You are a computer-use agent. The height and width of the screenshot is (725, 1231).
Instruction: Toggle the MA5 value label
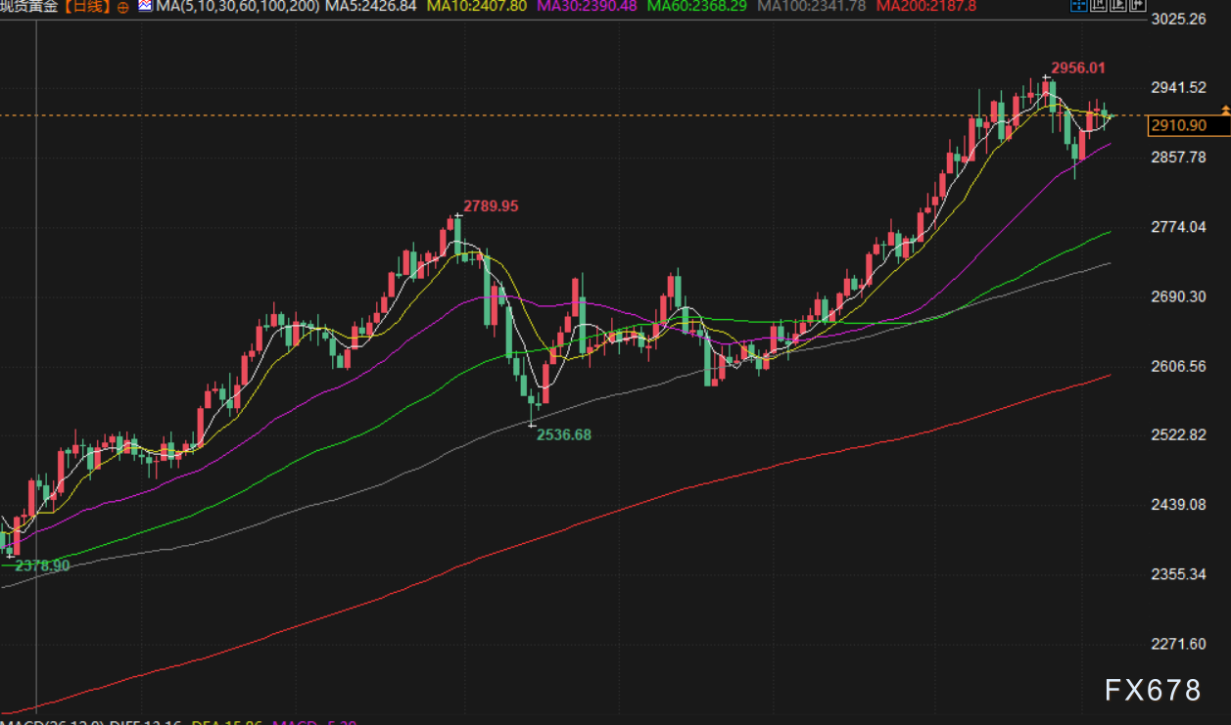(x=370, y=7)
